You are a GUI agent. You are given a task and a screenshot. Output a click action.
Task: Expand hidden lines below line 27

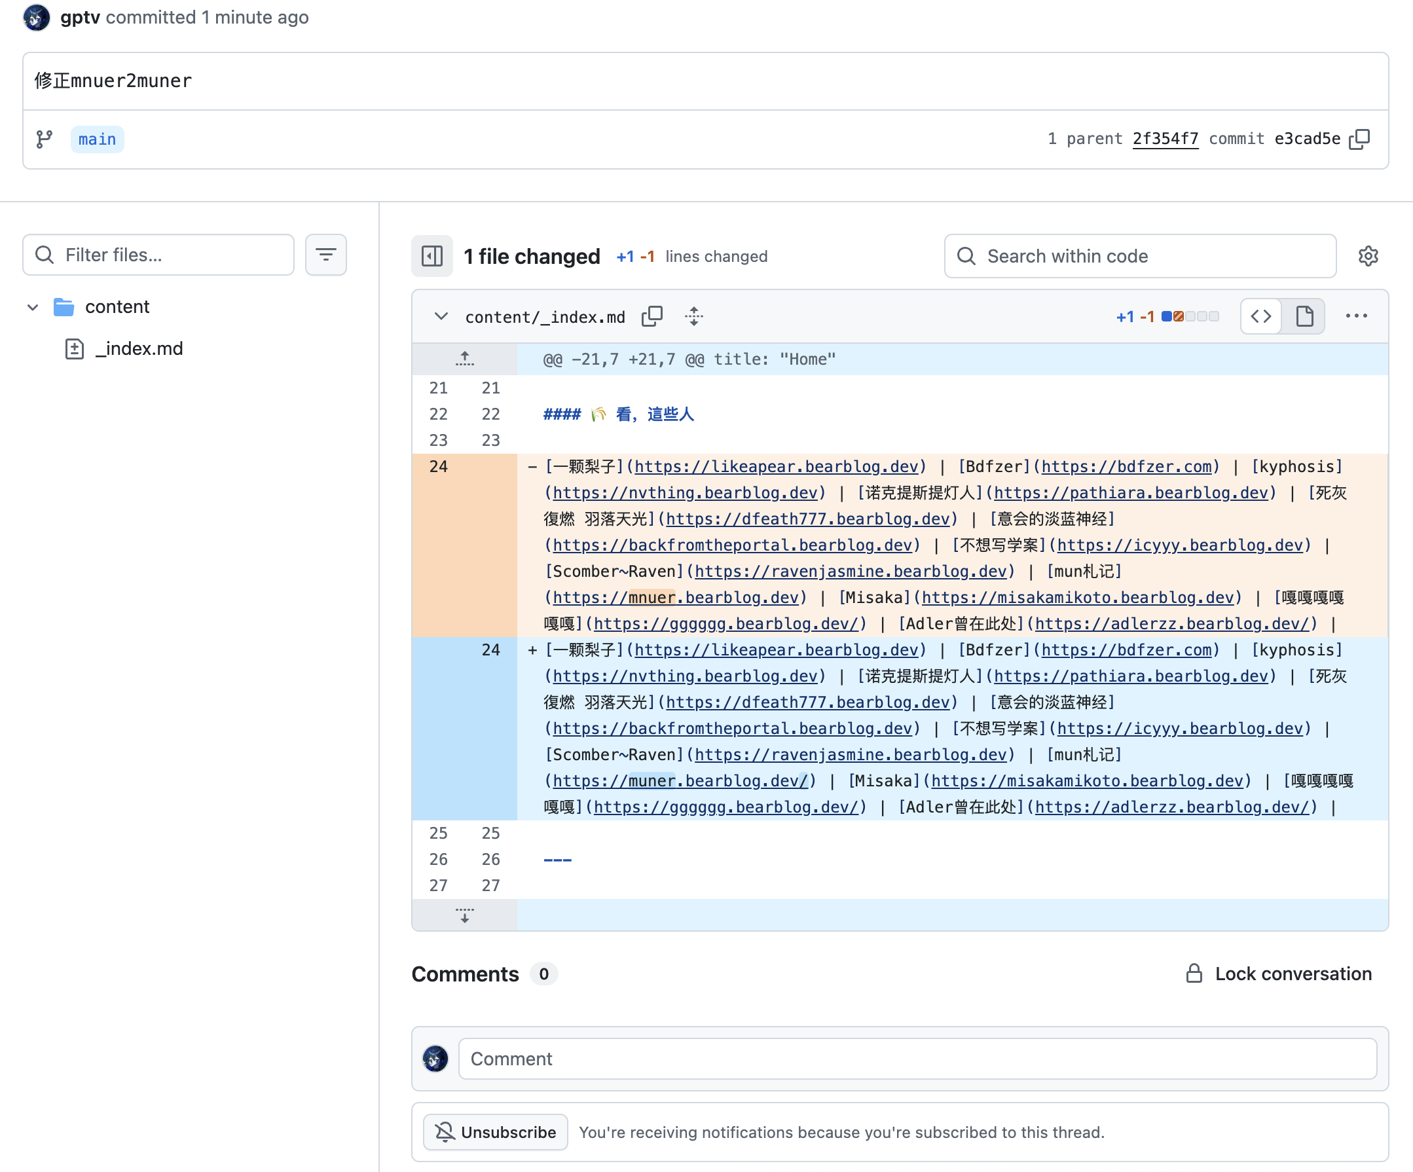[x=464, y=915]
